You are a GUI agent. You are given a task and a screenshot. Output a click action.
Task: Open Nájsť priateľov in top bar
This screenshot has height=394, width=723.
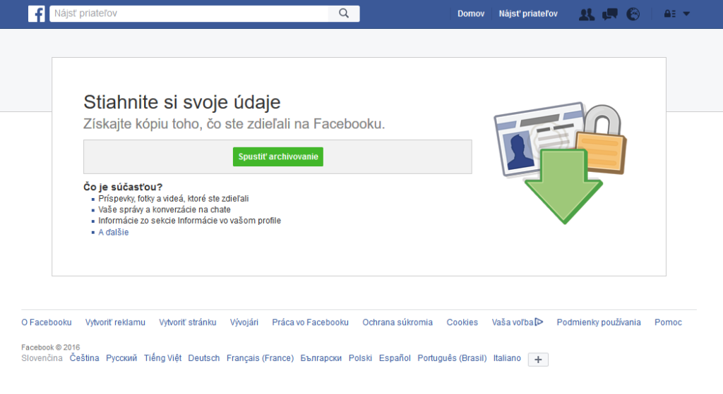tap(528, 14)
